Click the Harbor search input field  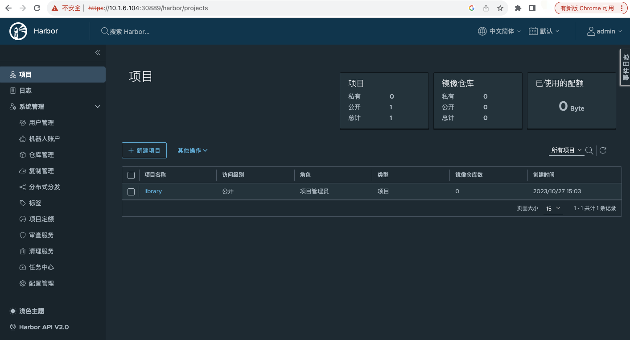tap(129, 31)
